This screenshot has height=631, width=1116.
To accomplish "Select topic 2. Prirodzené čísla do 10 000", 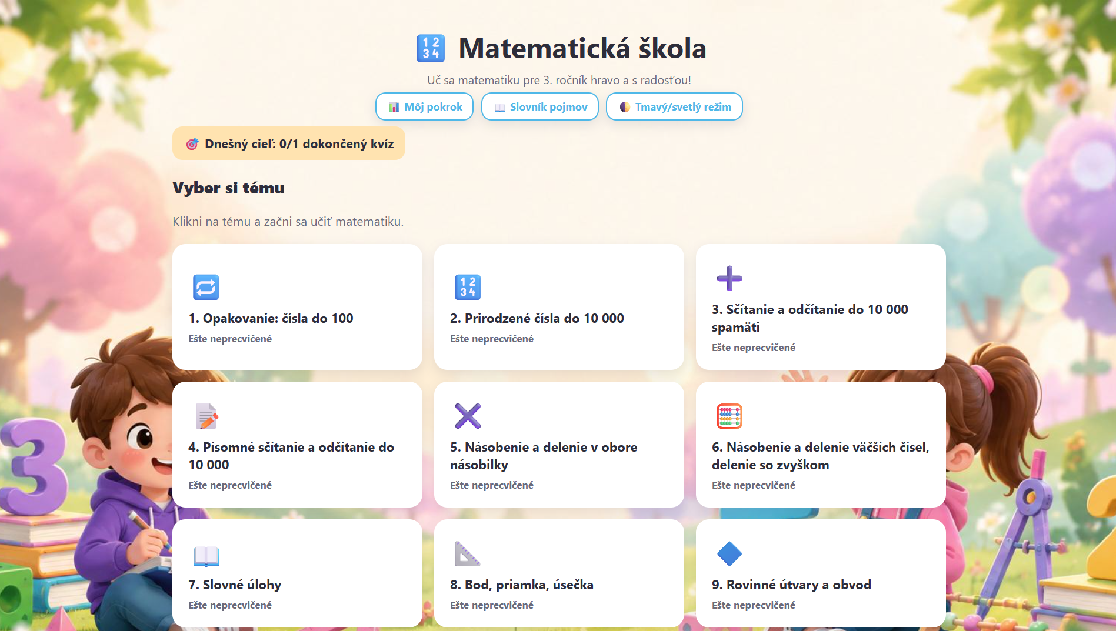I will click(559, 307).
